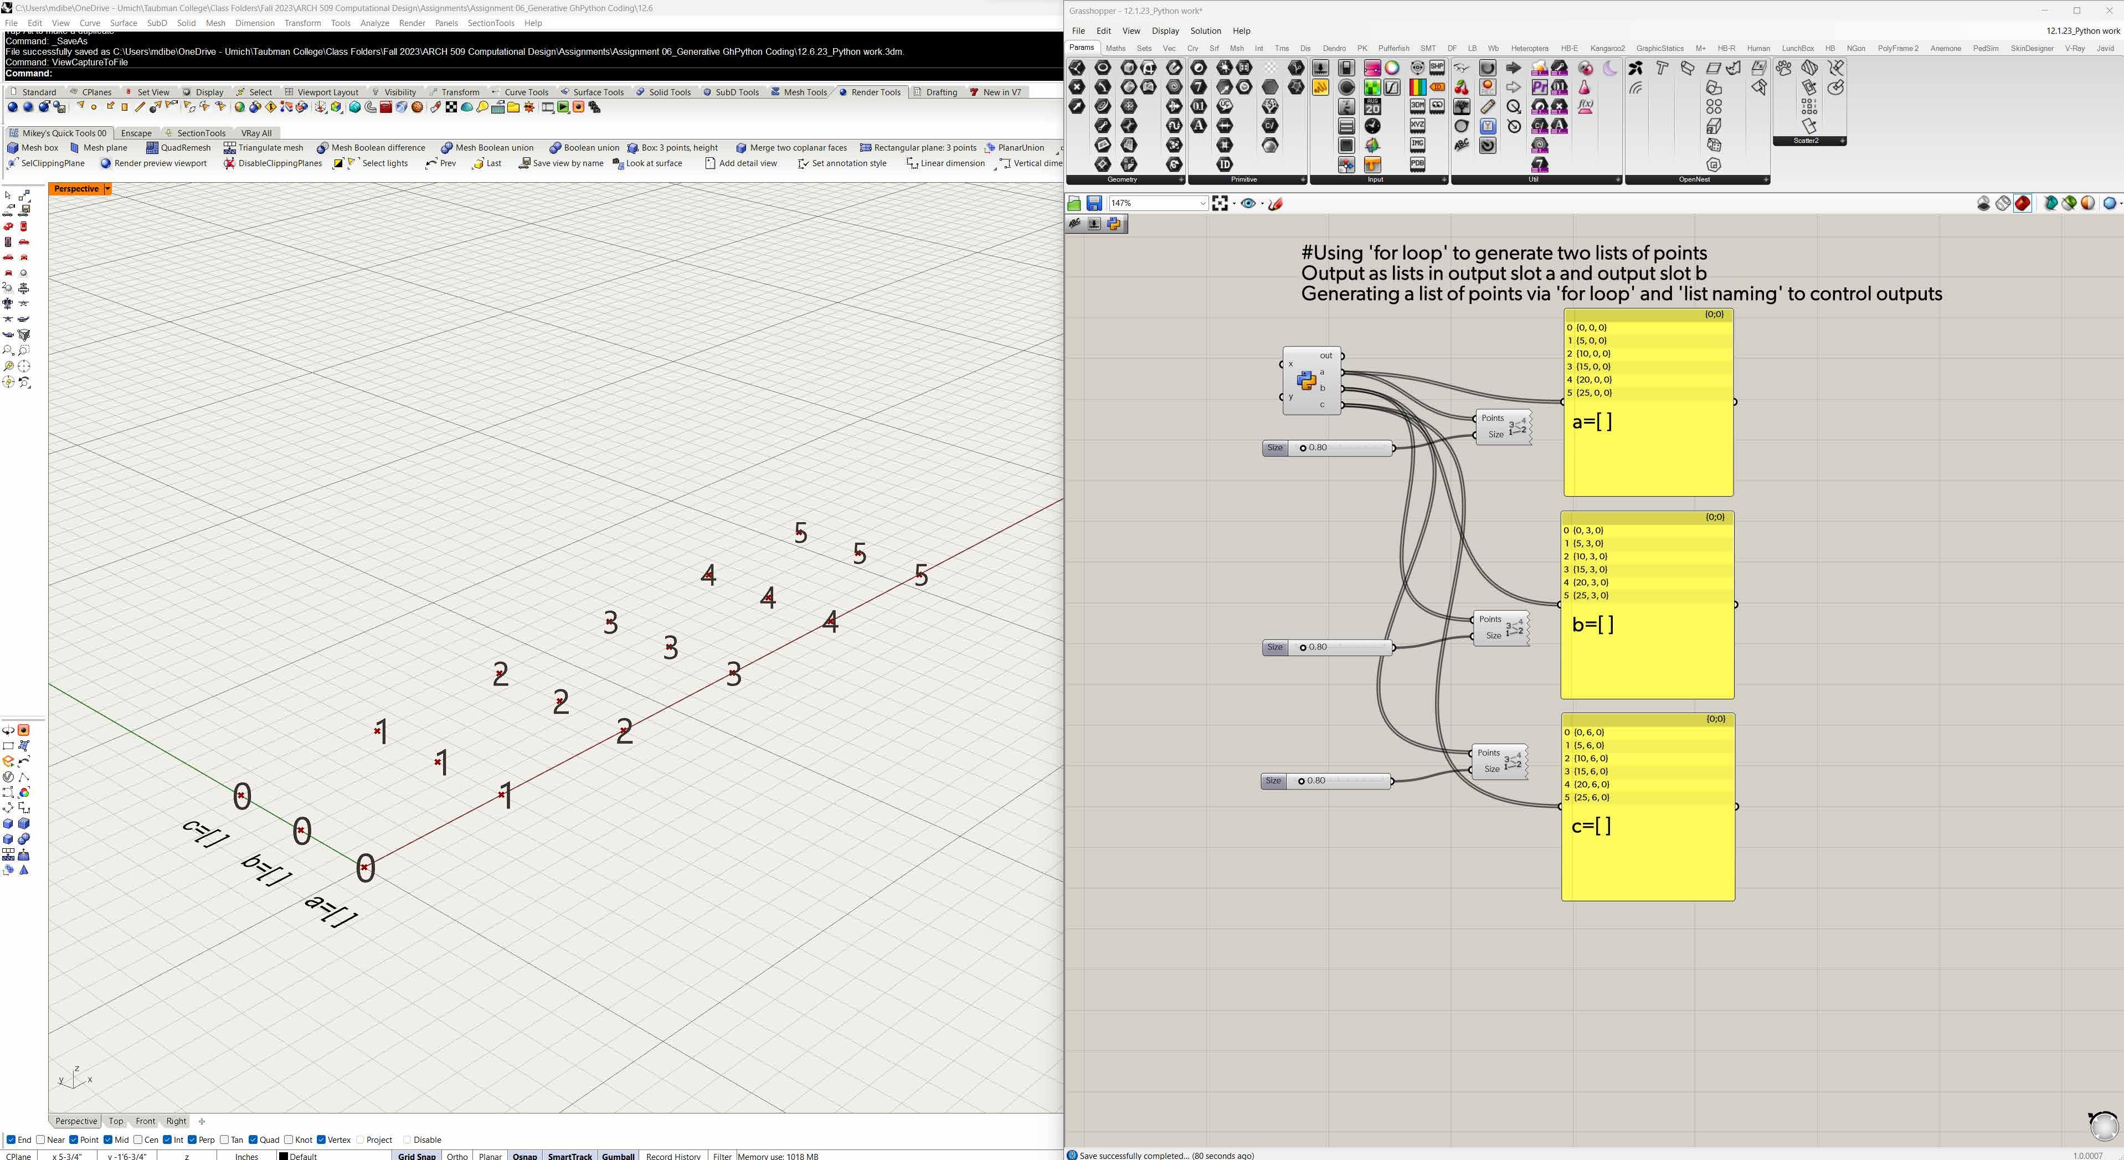Disable the Mid osnap checkbox

tap(107, 1140)
